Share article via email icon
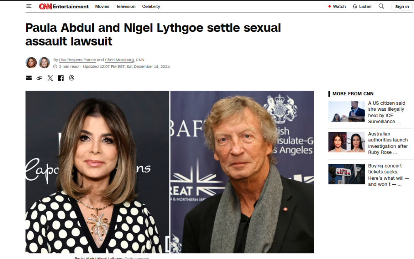This screenshot has height=259, width=414. tap(29, 78)
